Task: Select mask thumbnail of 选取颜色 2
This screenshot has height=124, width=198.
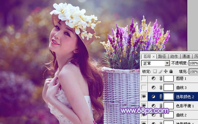Action: (169, 97)
